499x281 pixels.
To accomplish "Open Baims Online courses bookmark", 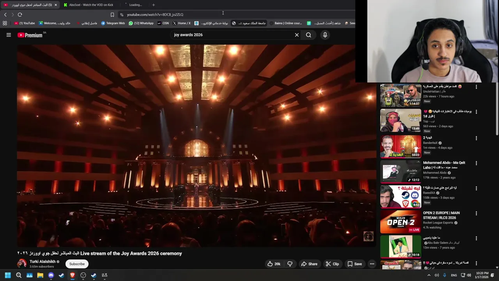I will [x=285, y=23].
